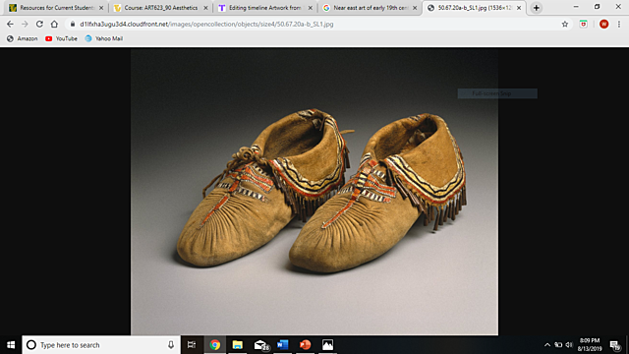Open the Windows Start menu

pyautogui.click(x=11, y=345)
